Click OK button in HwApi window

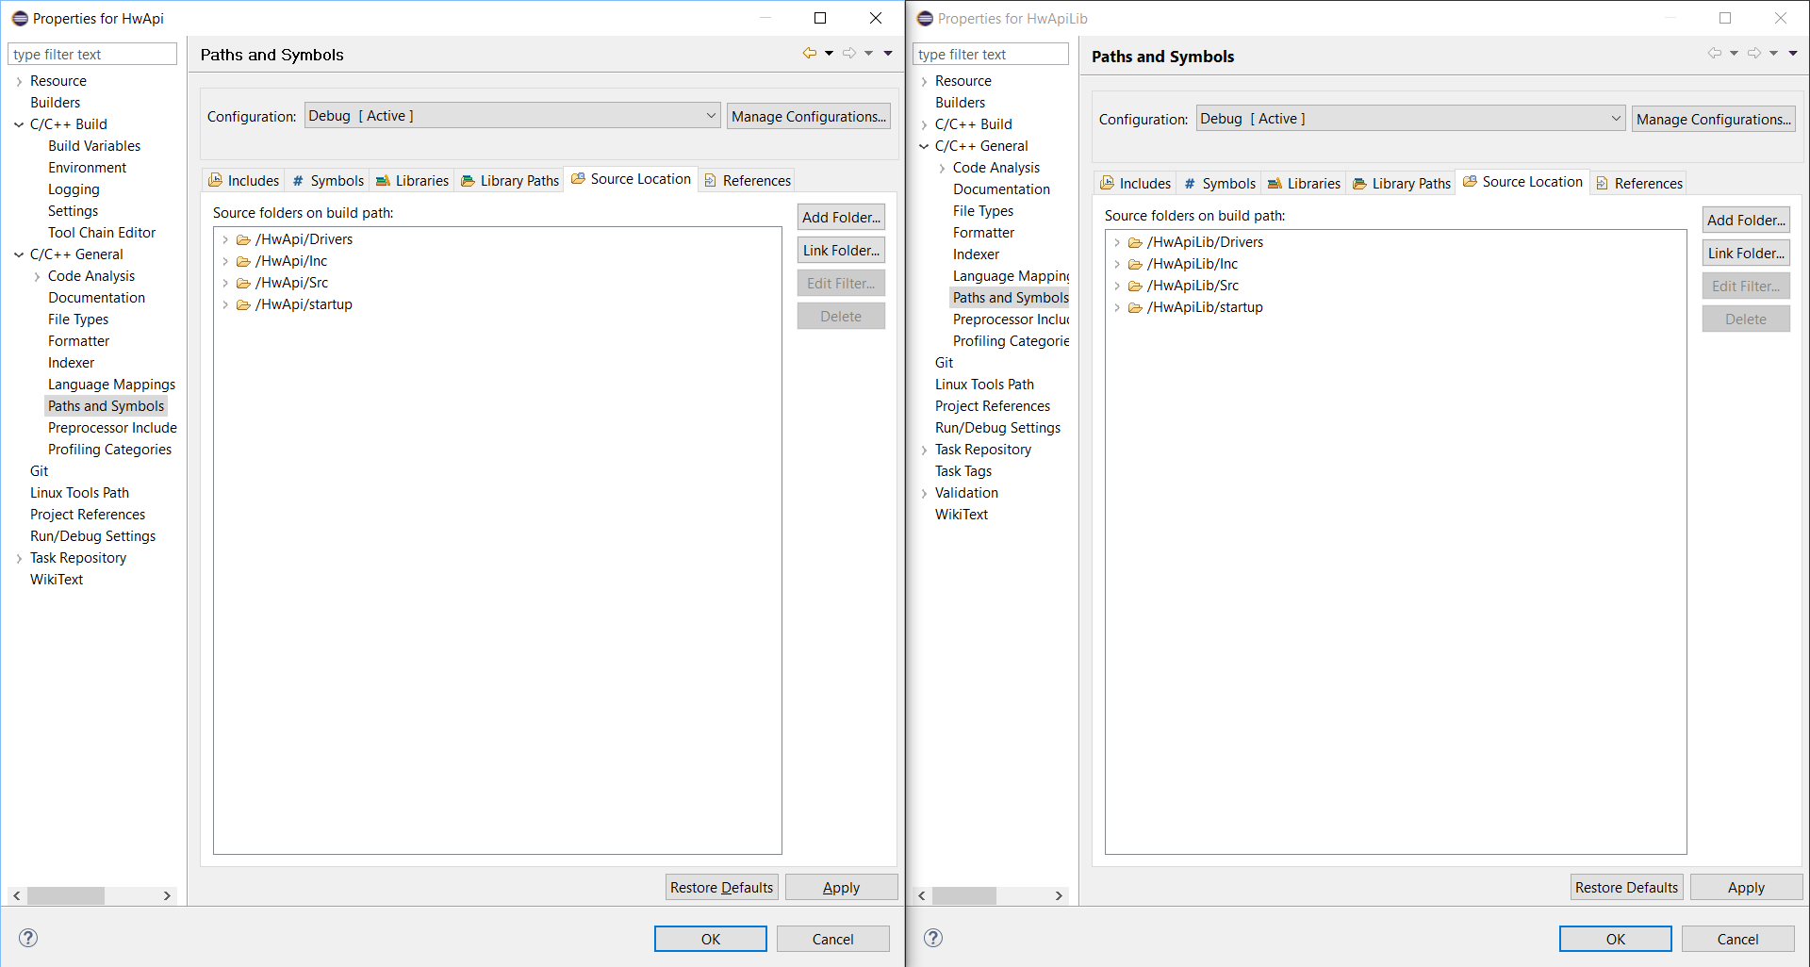point(711,939)
